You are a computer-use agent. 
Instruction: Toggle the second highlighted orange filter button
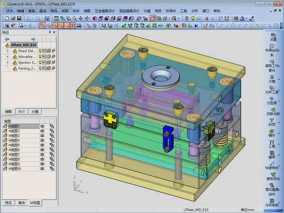tap(55, 25)
